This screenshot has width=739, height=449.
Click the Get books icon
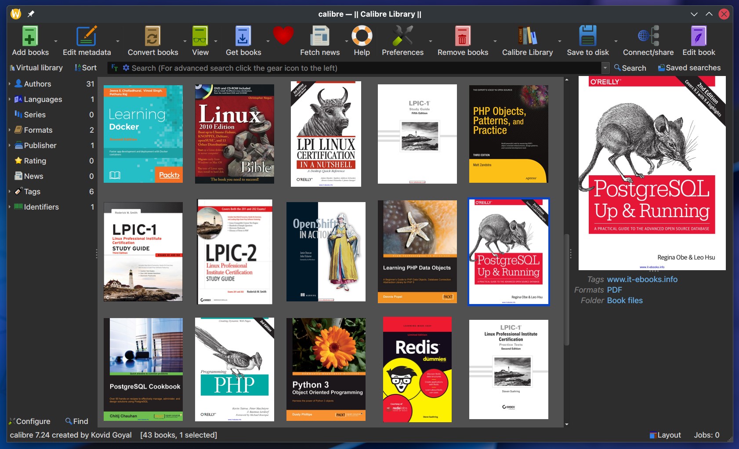[243, 36]
